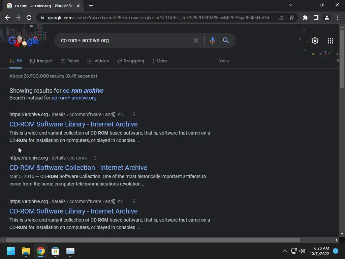
Task: Switch to Shopping results tab
Action: 131,61
